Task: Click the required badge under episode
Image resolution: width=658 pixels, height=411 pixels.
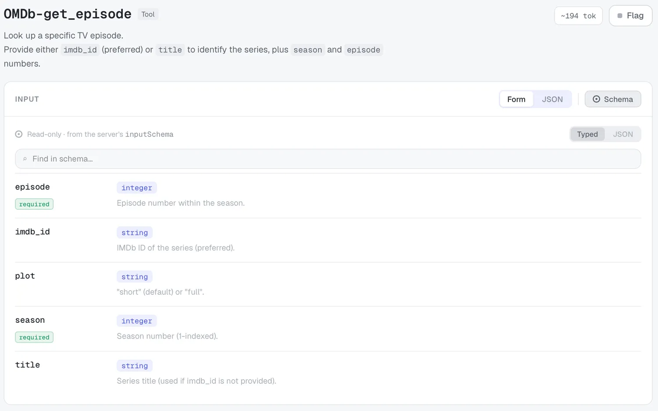Action: [34, 204]
